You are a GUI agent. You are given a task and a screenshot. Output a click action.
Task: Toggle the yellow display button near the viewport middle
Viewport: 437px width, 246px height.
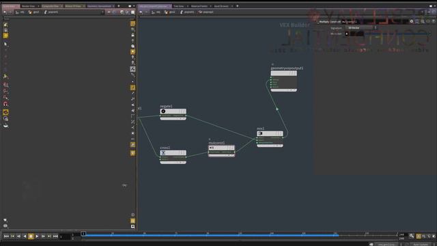pos(133,87)
